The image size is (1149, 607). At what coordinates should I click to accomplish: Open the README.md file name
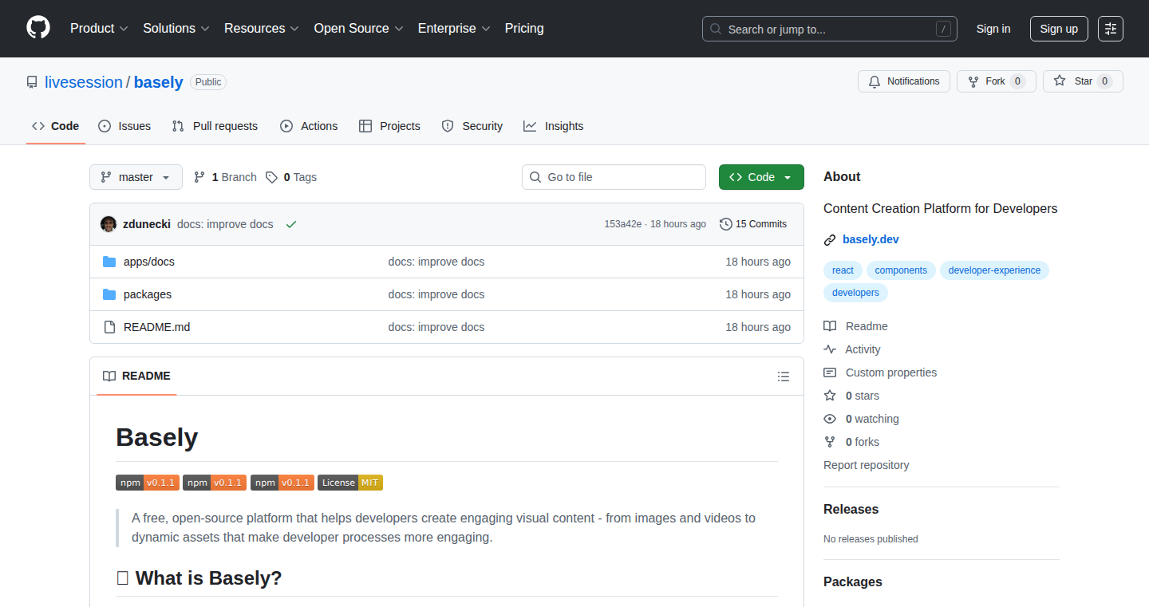[x=157, y=327]
